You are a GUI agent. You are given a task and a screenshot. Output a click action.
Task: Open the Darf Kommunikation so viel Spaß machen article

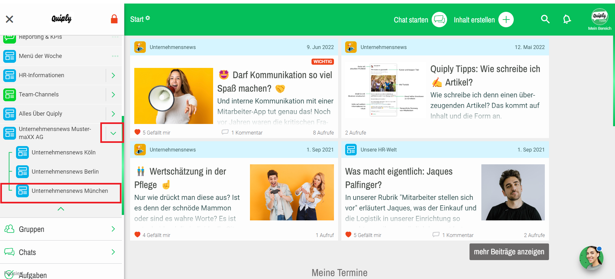pyautogui.click(x=275, y=82)
